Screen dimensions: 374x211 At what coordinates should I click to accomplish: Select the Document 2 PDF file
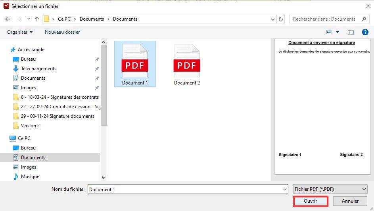[x=187, y=64]
